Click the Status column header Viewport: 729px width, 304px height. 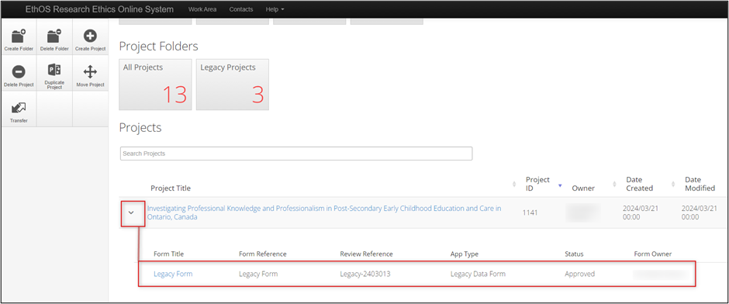(574, 254)
